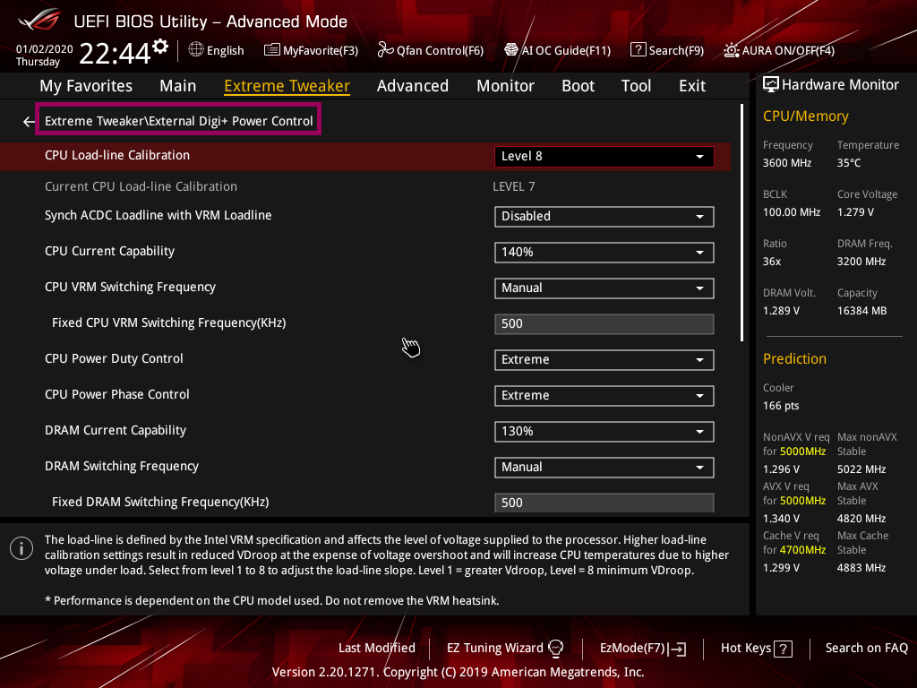Click the 01/02/2020 date display
This screenshot has height=688, width=917.
pos(45,49)
